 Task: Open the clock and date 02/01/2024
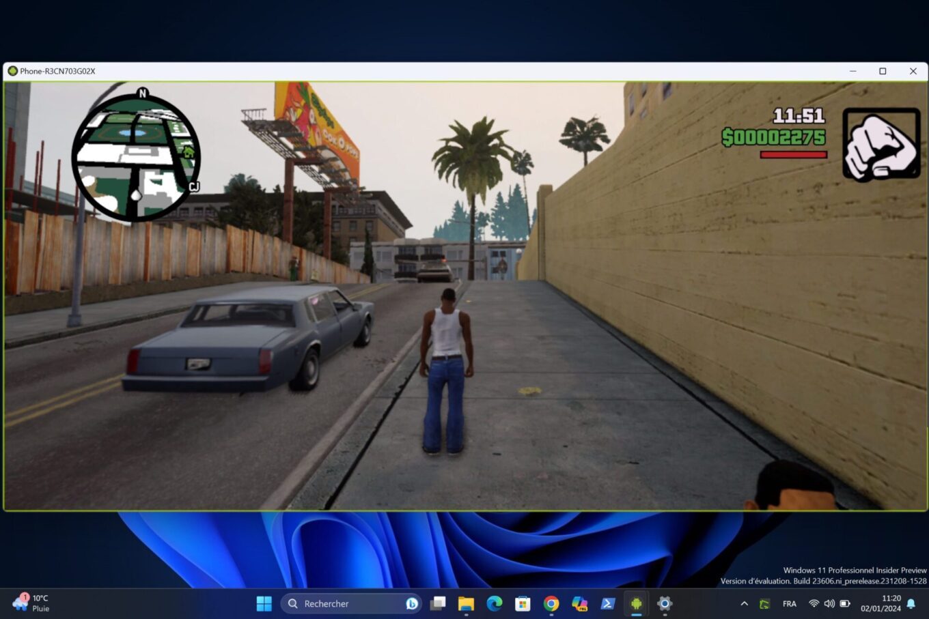pyautogui.click(x=881, y=603)
